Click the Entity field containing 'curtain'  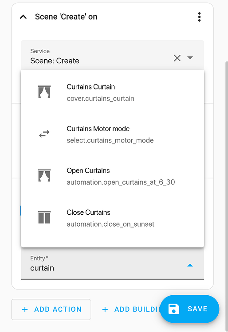pos(112,264)
